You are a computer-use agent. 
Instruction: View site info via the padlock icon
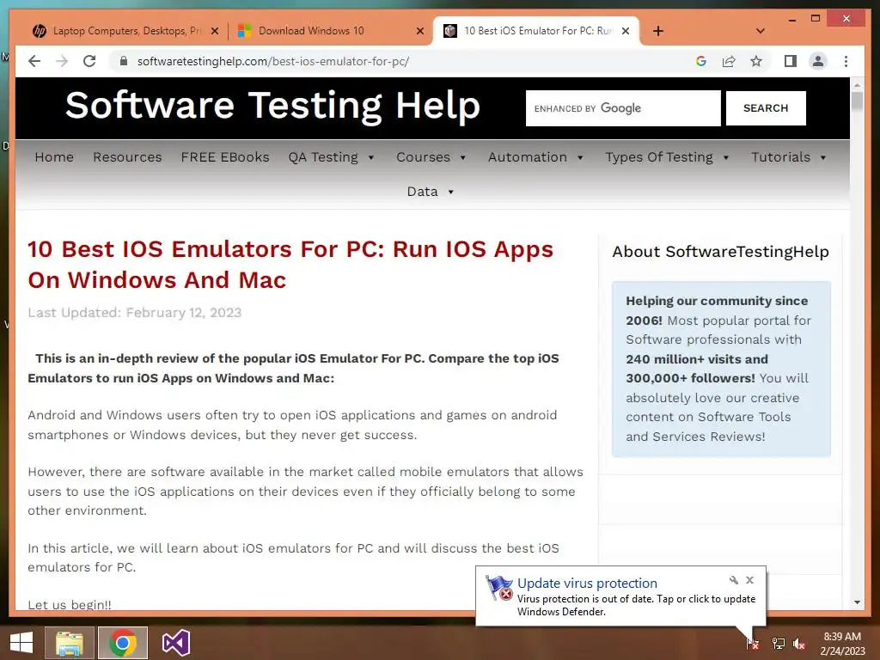point(124,61)
